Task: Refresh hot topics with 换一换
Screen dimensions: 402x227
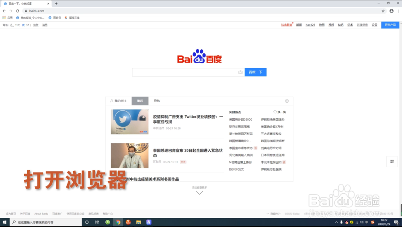Action: pos(279,112)
